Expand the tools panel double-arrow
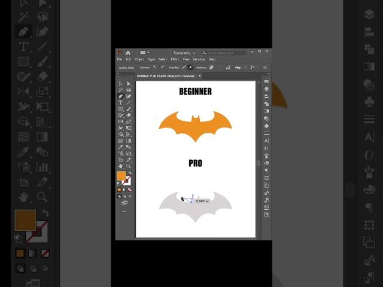The image size is (383, 287). [118, 74]
